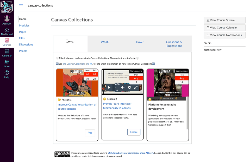Open the Calendar from sidebar
This screenshot has width=250, height=162.
click(x=7, y=53)
